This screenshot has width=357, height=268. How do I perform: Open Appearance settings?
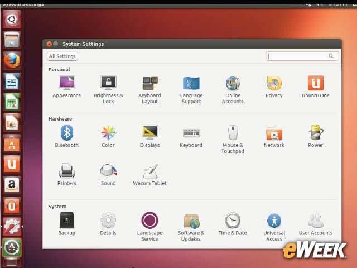click(x=67, y=87)
